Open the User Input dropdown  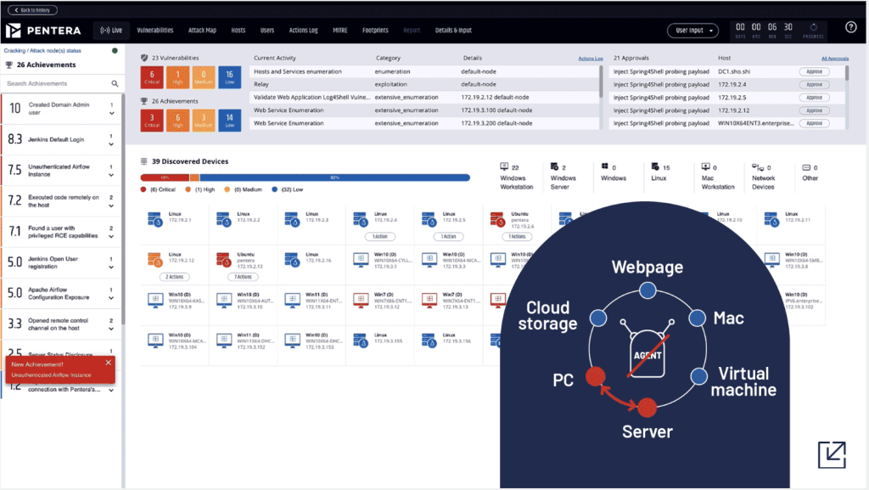692,31
